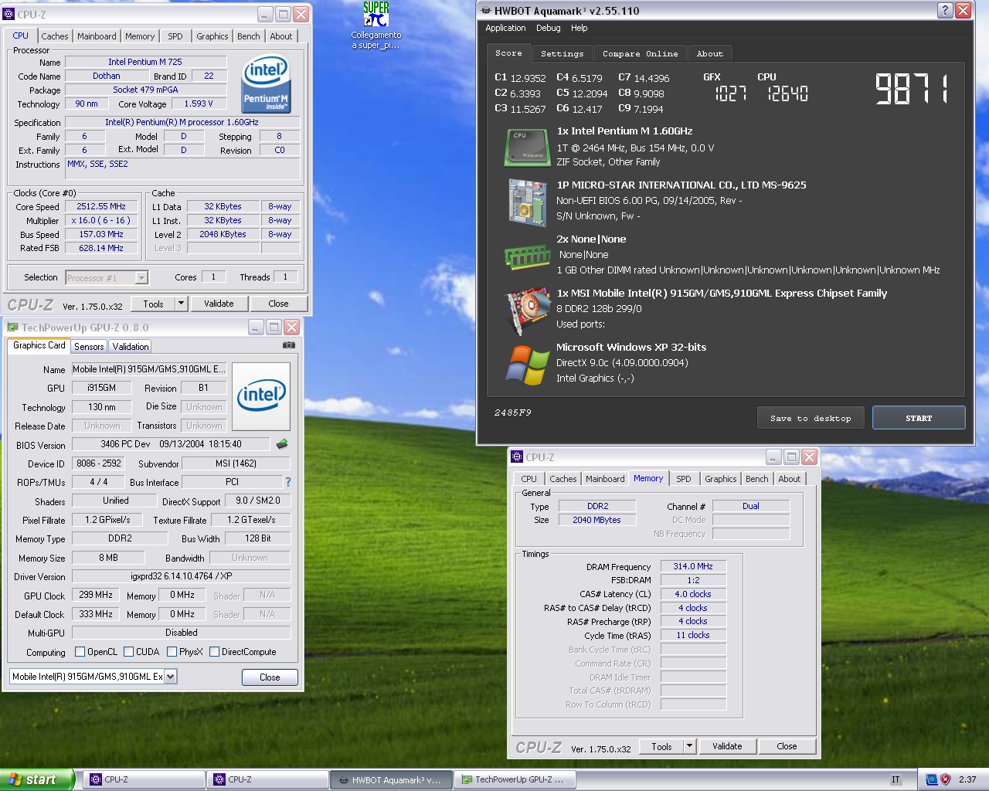Image resolution: width=989 pixels, height=791 pixels.
Task: Open the Tools dropdown arrow in CPU-Z top window
Action: click(x=181, y=304)
